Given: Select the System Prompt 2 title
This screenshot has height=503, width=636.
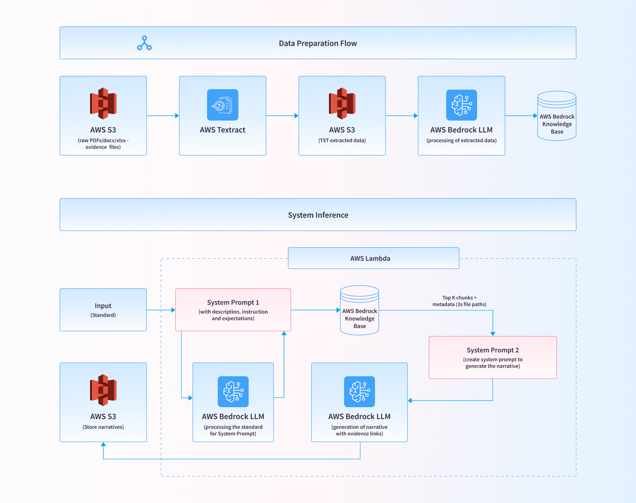Looking at the screenshot, I should (493, 350).
